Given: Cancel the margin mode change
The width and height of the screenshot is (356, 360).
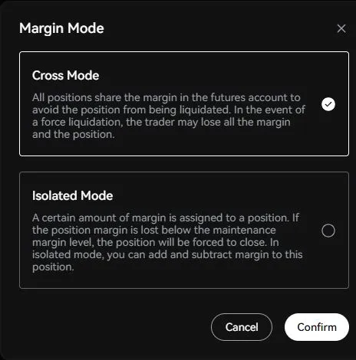Looking at the screenshot, I should (x=242, y=327).
